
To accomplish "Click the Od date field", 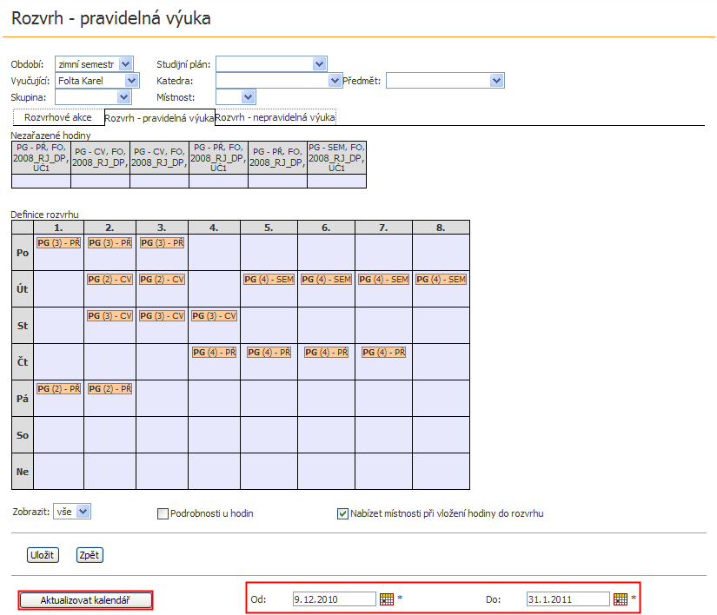I will [335, 599].
